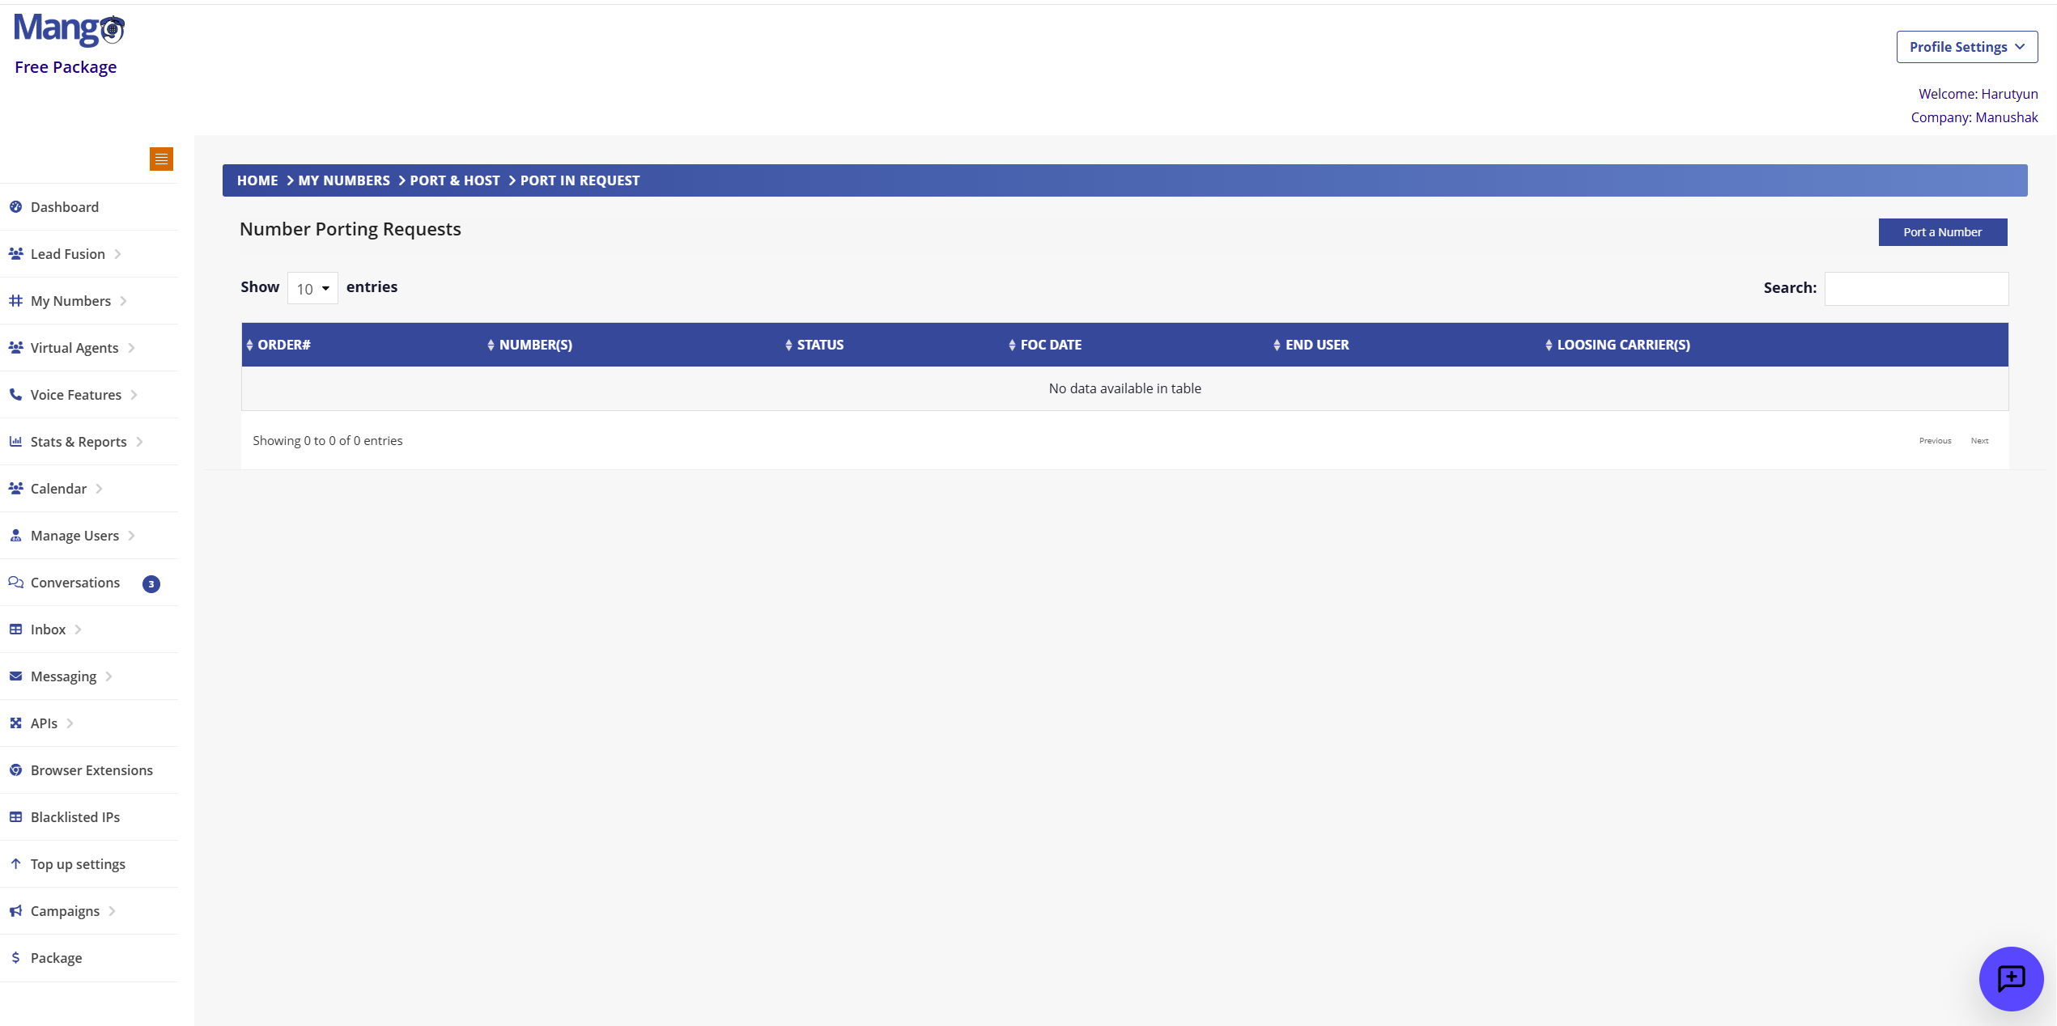This screenshot has width=2057, height=1026.
Task: Navigate to PORT & HOST breadcrumb
Action: [455, 180]
